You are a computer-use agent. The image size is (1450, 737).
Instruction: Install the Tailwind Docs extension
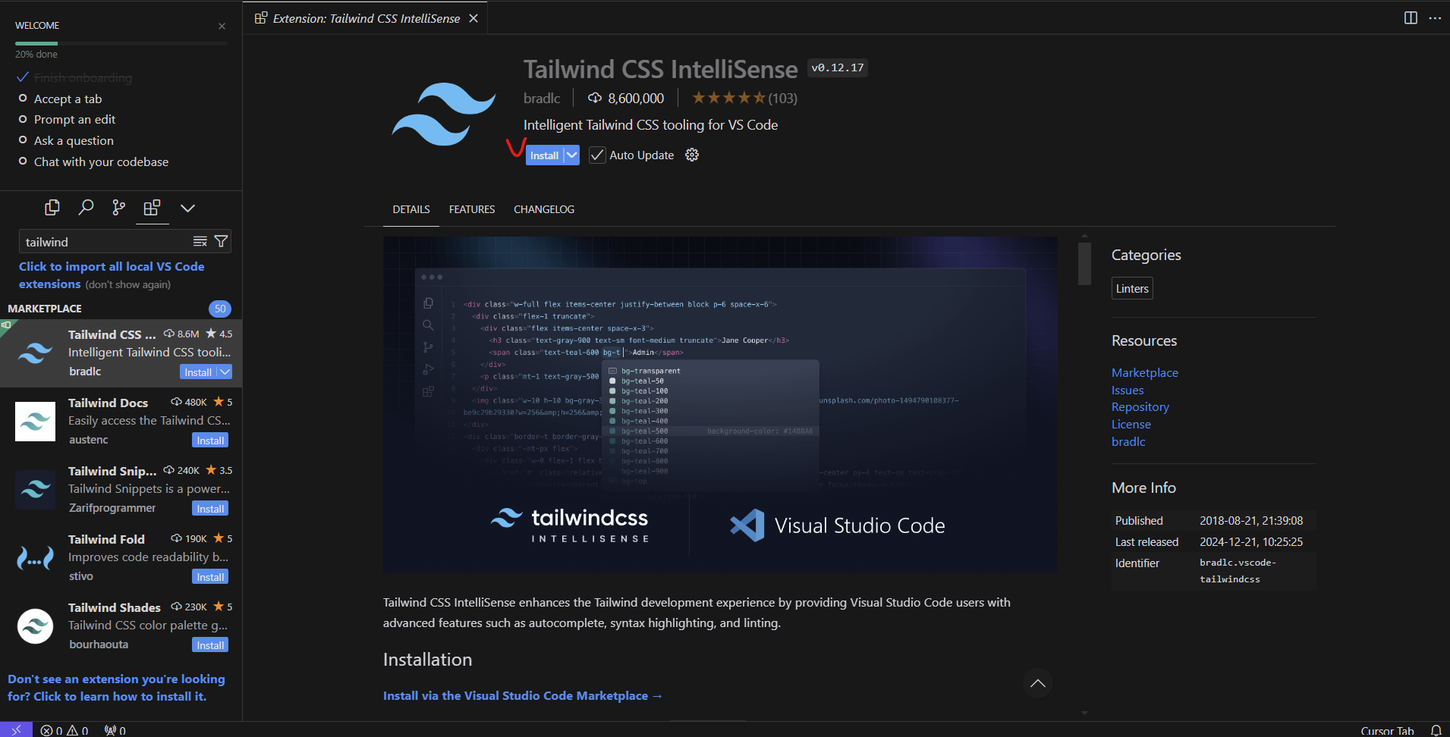point(210,441)
